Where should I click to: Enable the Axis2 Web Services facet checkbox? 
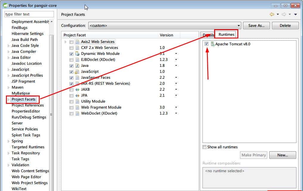point(72,42)
